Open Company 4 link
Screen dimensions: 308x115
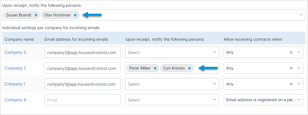tap(15, 100)
